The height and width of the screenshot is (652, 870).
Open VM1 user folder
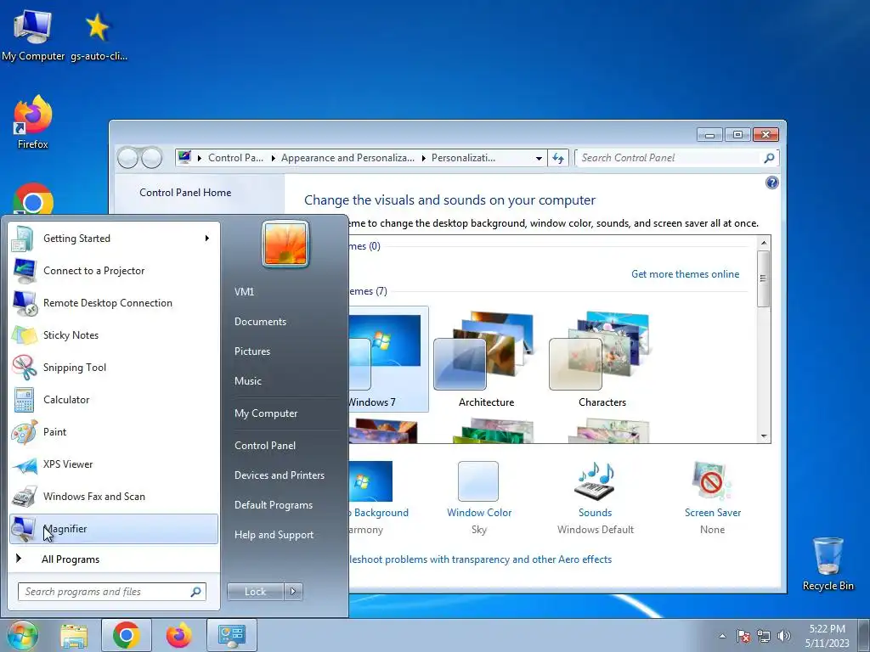[244, 292]
